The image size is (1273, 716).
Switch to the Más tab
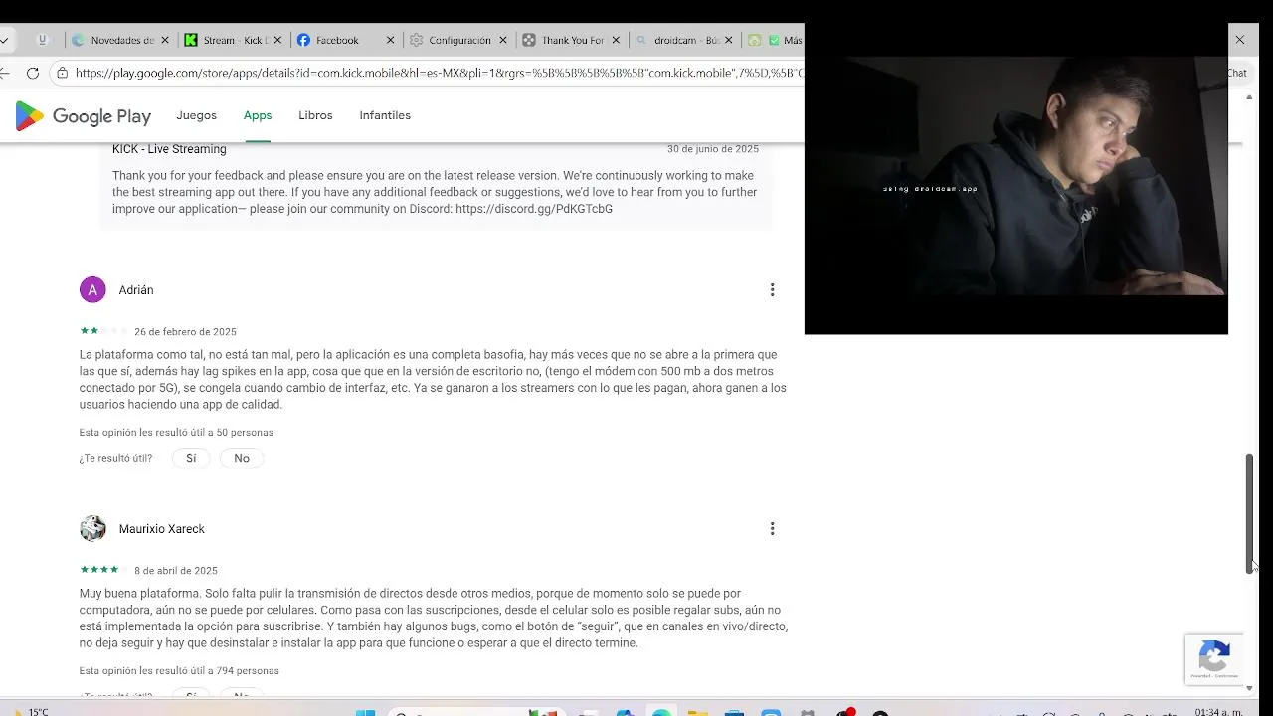point(775,40)
